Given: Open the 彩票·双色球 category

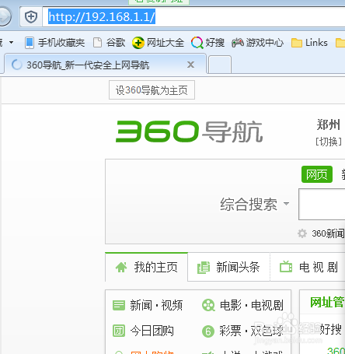Looking at the screenshot, I should 251,331.
